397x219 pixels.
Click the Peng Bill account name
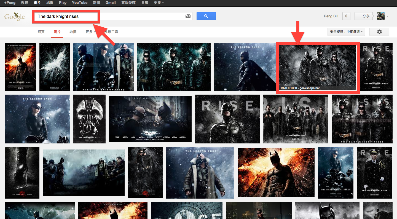pyautogui.click(x=331, y=16)
